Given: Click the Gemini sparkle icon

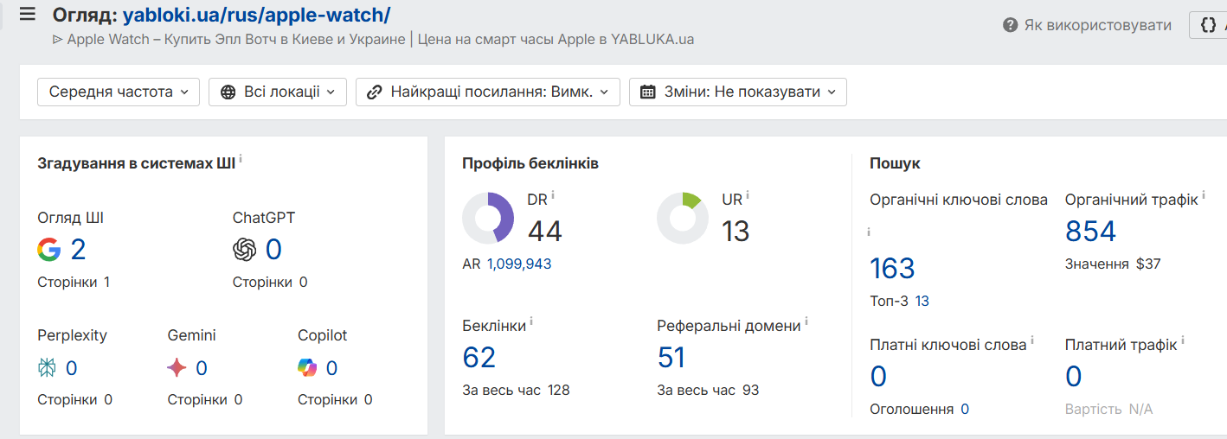Looking at the screenshot, I should click(x=177, y=368).
